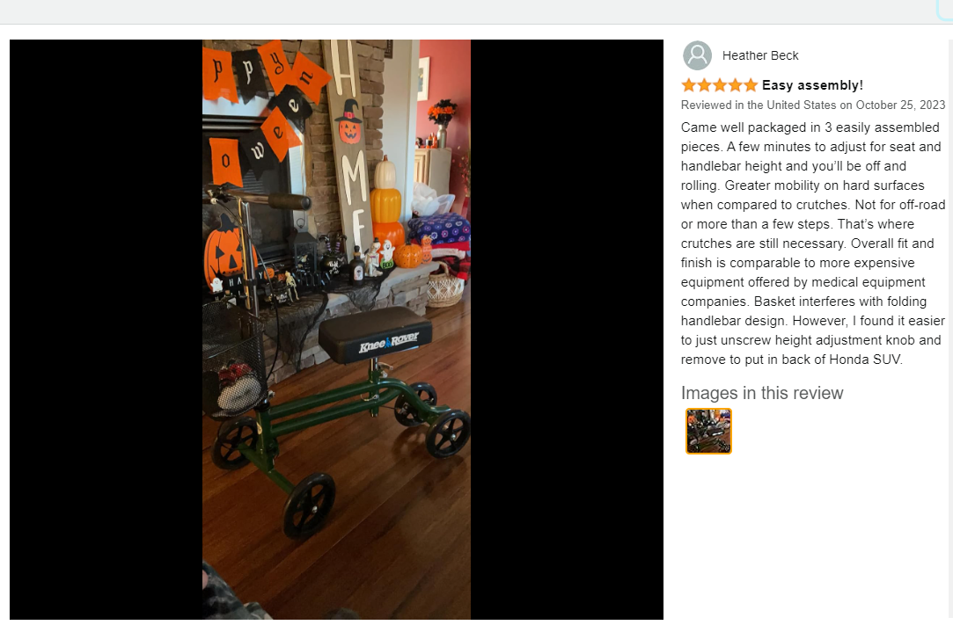
Task: Click the fifth orange rating star
Action: coord(751,85)
